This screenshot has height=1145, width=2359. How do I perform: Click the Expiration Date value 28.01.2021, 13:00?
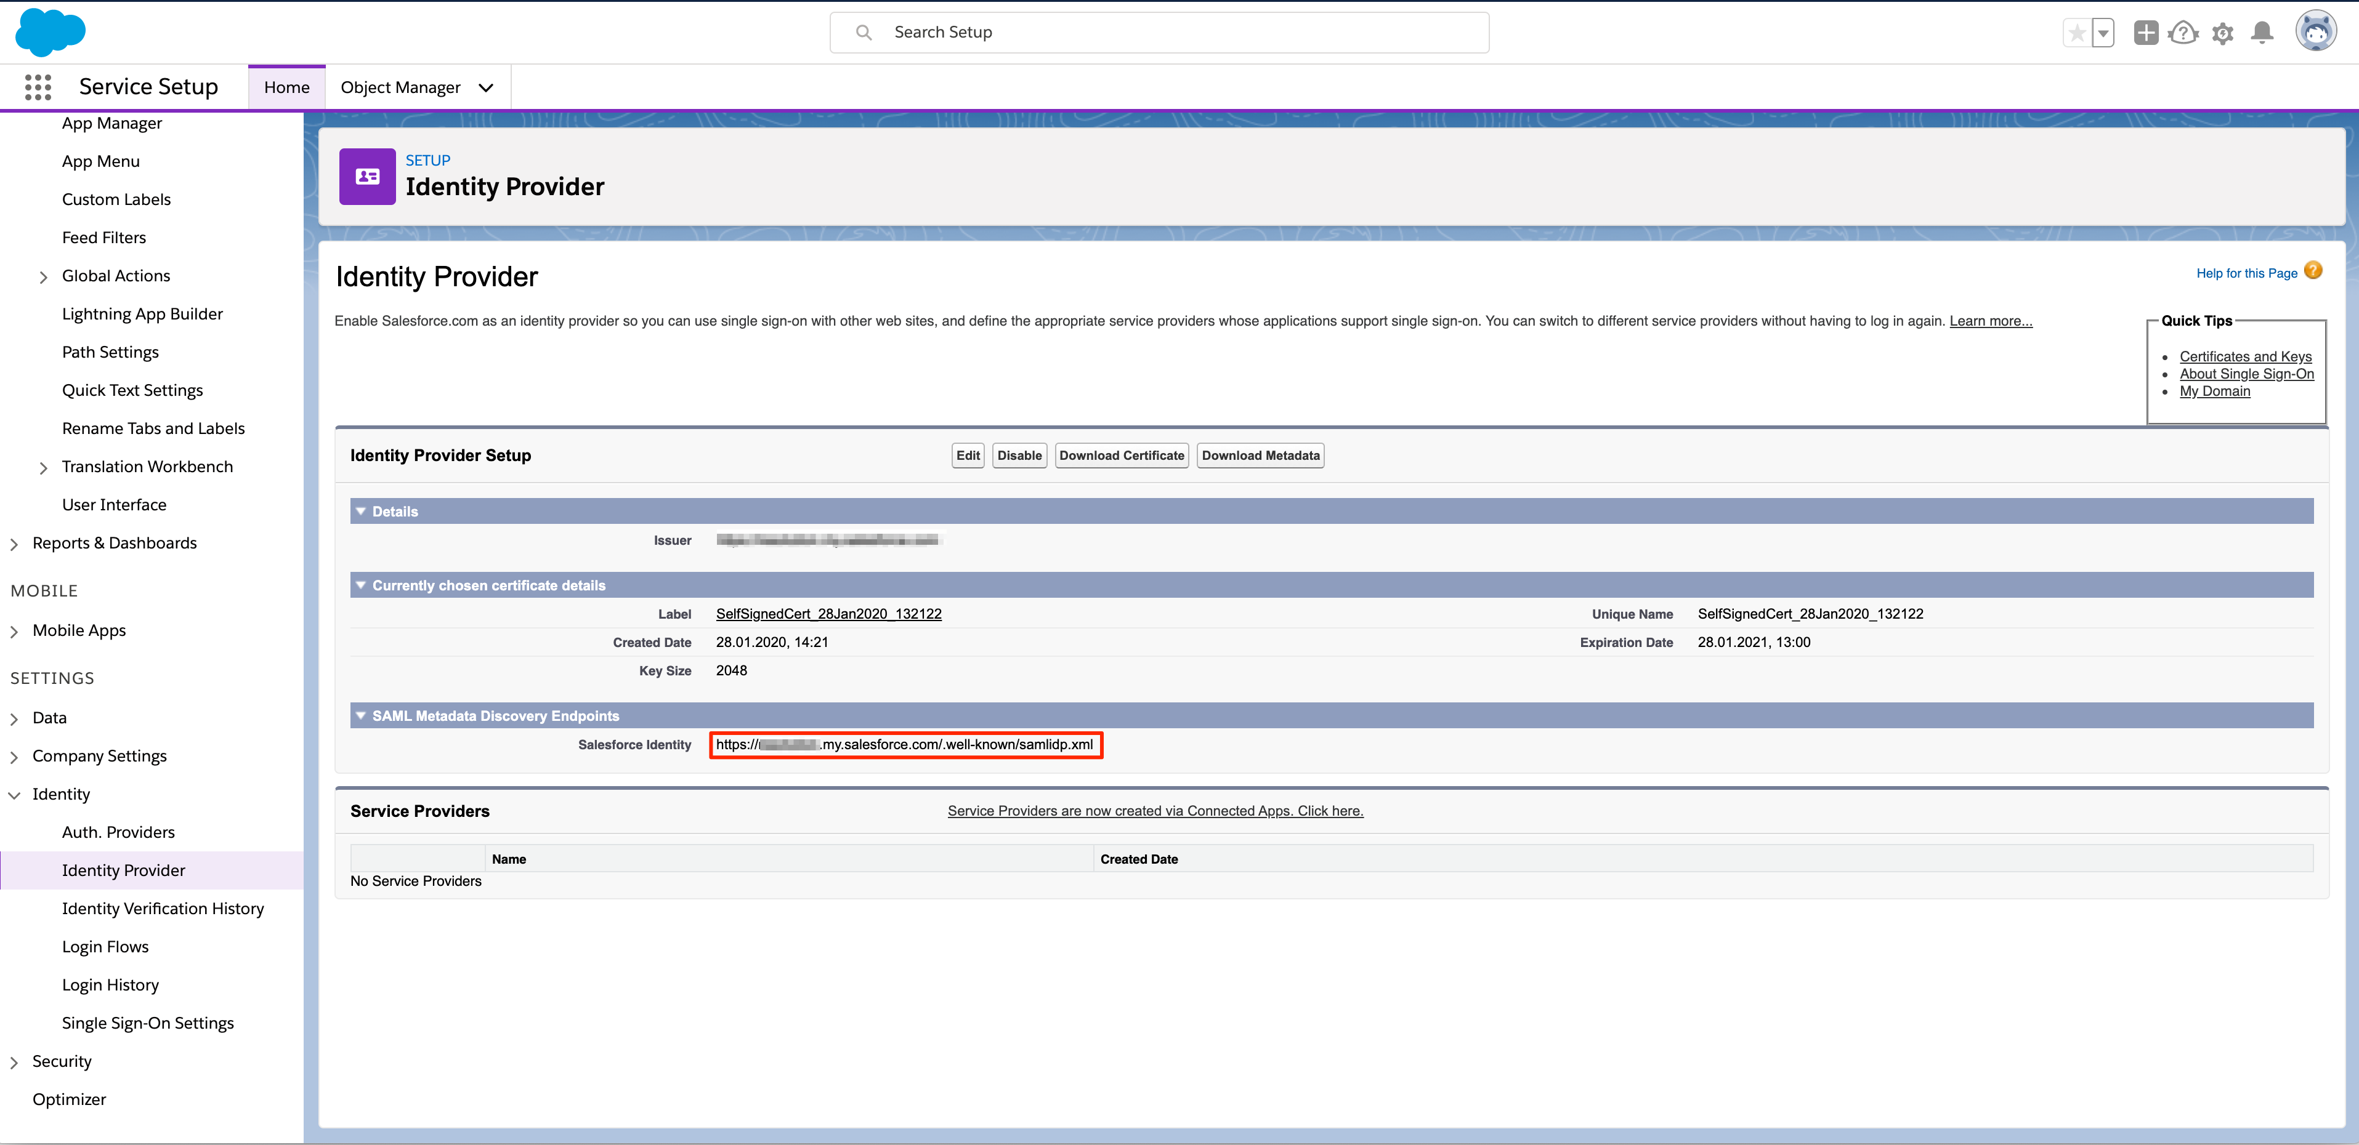1754,641
